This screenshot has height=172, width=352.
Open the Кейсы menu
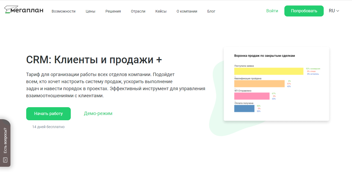[161, 11]
